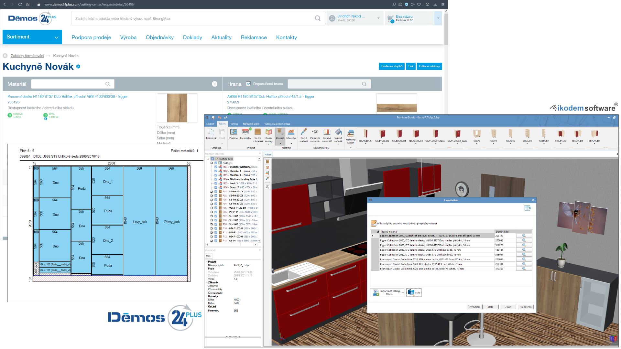Switch to the Nářezové plány ribbon tab
Image resolution: width=621 pixels, height=349 pixels.
(251, 124)
